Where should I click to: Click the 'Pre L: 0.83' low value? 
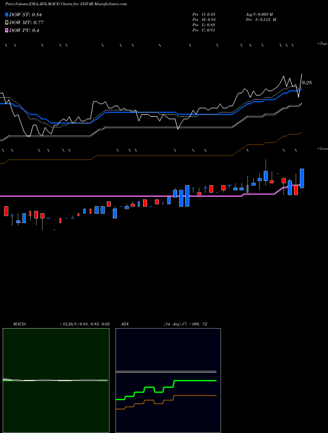pos(204,25)
